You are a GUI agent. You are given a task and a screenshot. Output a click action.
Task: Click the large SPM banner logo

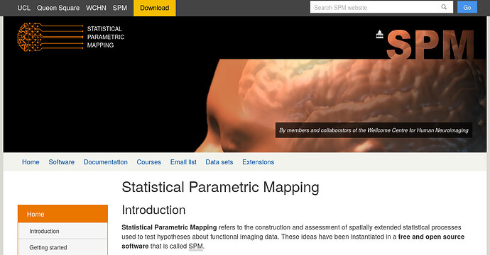coord(430,45)
